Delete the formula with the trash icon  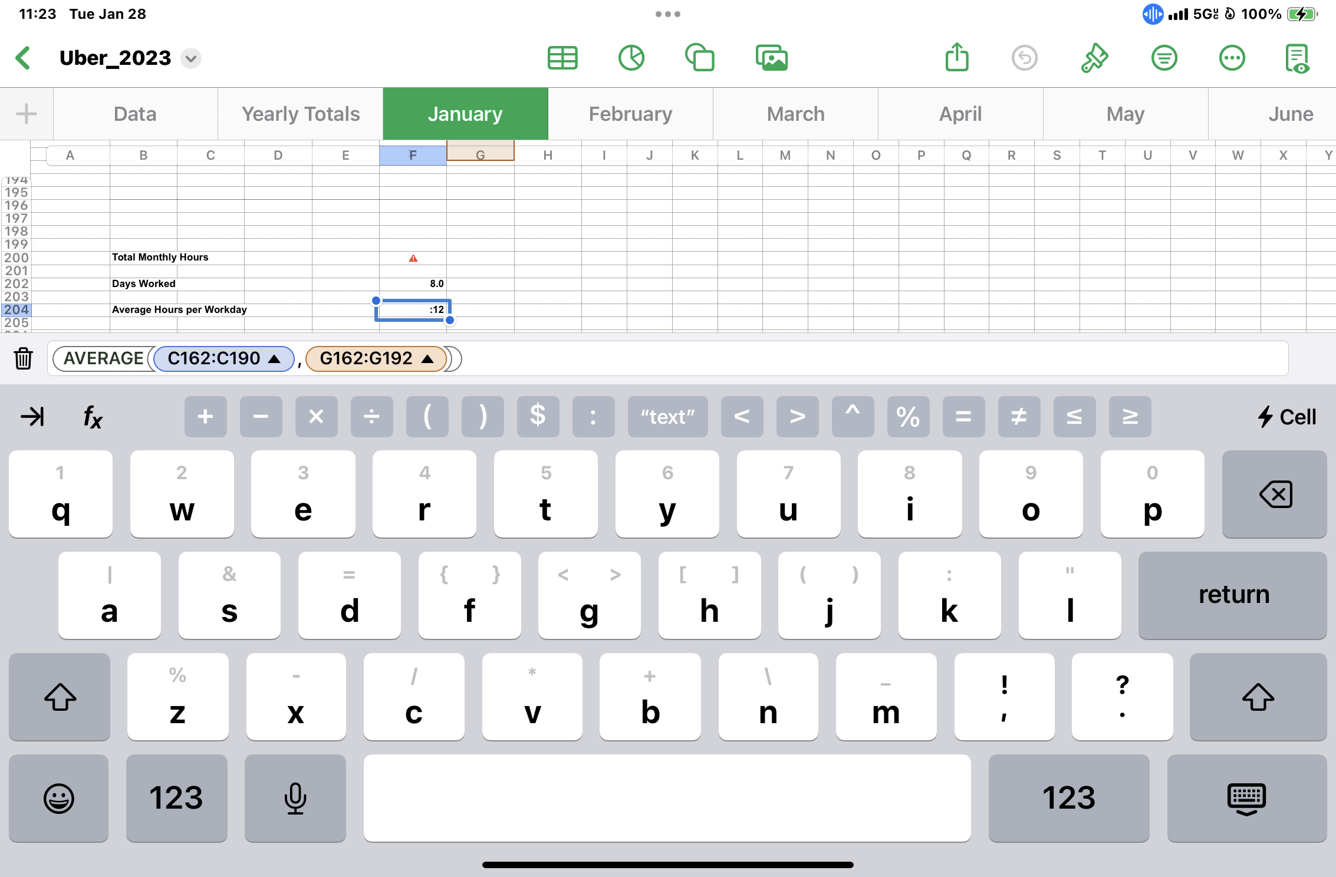[x=24, y=358]
